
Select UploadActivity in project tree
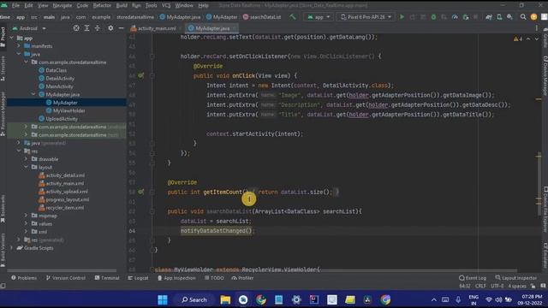tap(62, 119)
